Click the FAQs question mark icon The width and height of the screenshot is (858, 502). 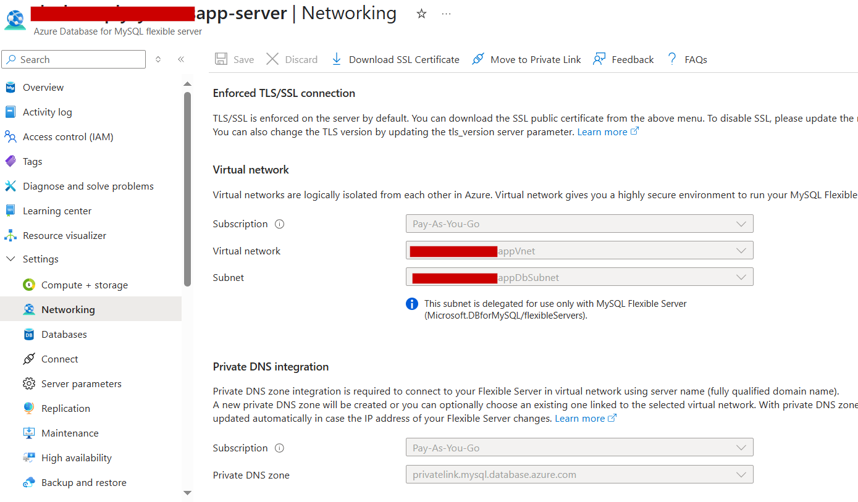click(x=672, y=59)
